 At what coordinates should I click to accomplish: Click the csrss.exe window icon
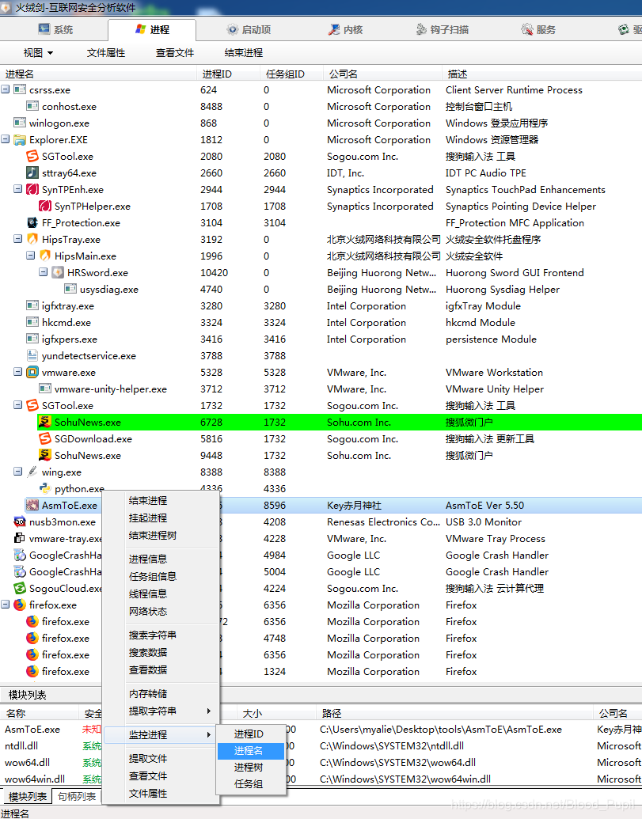[x=20, y=90]
